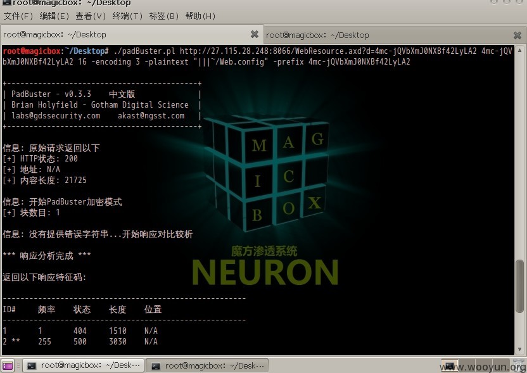Switch to the first root@magicbox terminal tab
The width and height of the screenshot is (527, 373).
point(131,35)
